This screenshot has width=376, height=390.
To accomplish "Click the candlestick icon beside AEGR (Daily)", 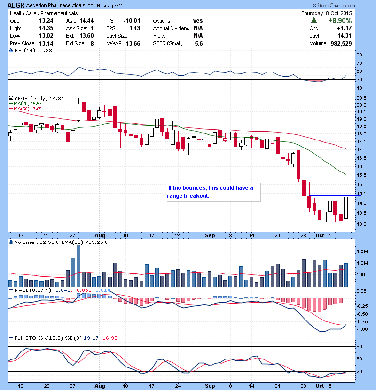I will coord(11,99).
